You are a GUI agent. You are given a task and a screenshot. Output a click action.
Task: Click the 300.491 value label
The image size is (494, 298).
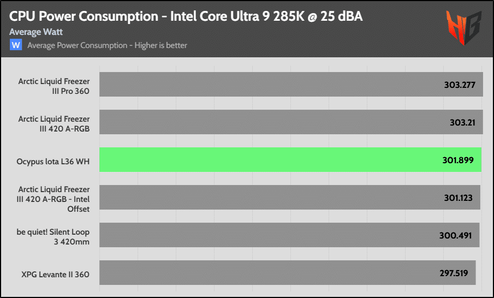click(456, 235)
